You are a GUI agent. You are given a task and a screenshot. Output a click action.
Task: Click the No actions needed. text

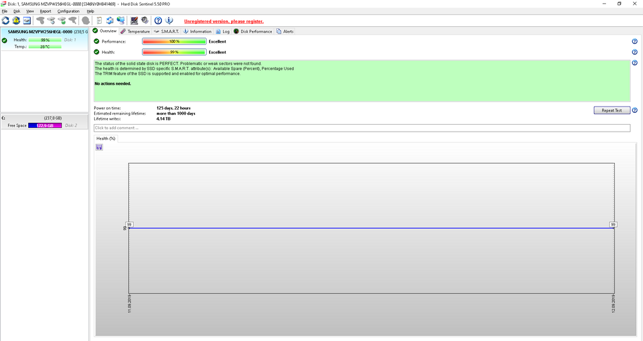pos(113,83)
